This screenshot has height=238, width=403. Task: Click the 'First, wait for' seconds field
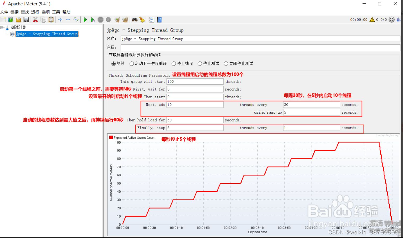pos(195,89)
